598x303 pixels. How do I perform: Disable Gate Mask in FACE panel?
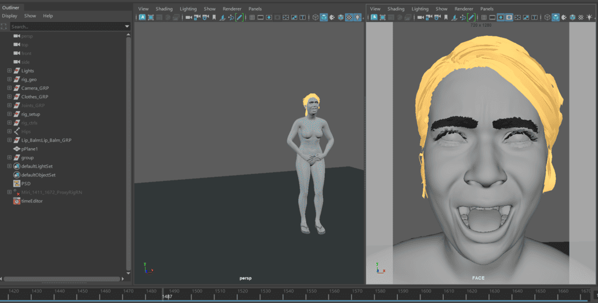pyautogui.click(x=509, y=17)
